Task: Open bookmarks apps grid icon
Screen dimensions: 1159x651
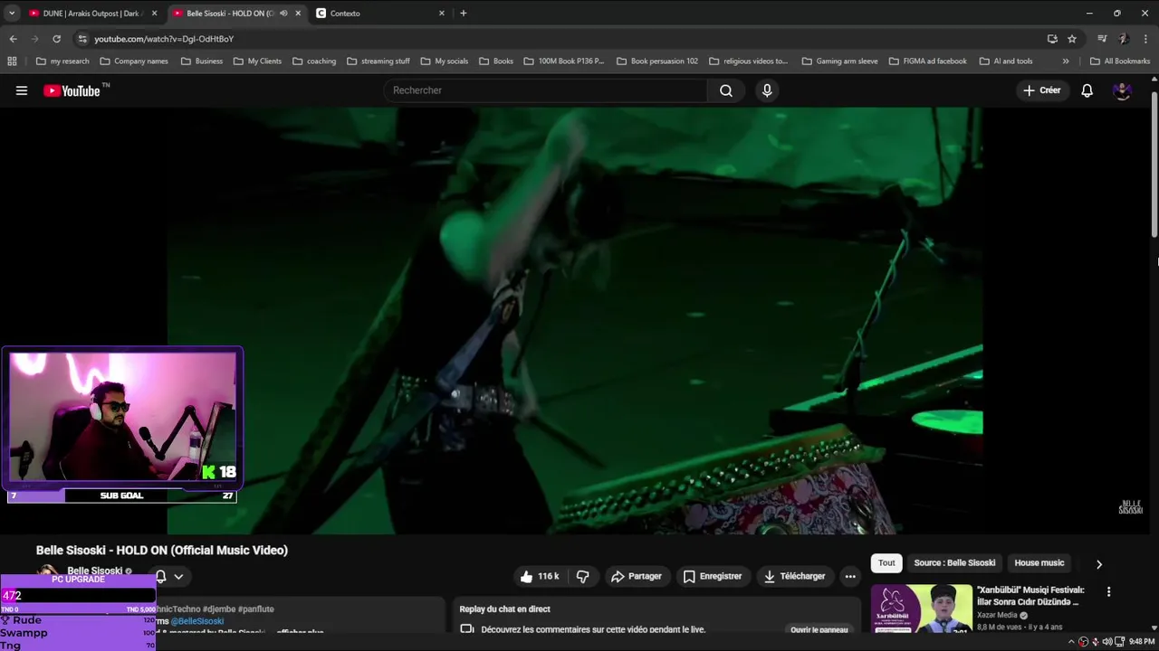Action: (12, 61)
